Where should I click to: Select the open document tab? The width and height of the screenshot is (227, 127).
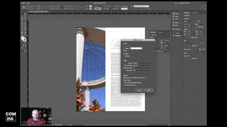pos(38,12)
